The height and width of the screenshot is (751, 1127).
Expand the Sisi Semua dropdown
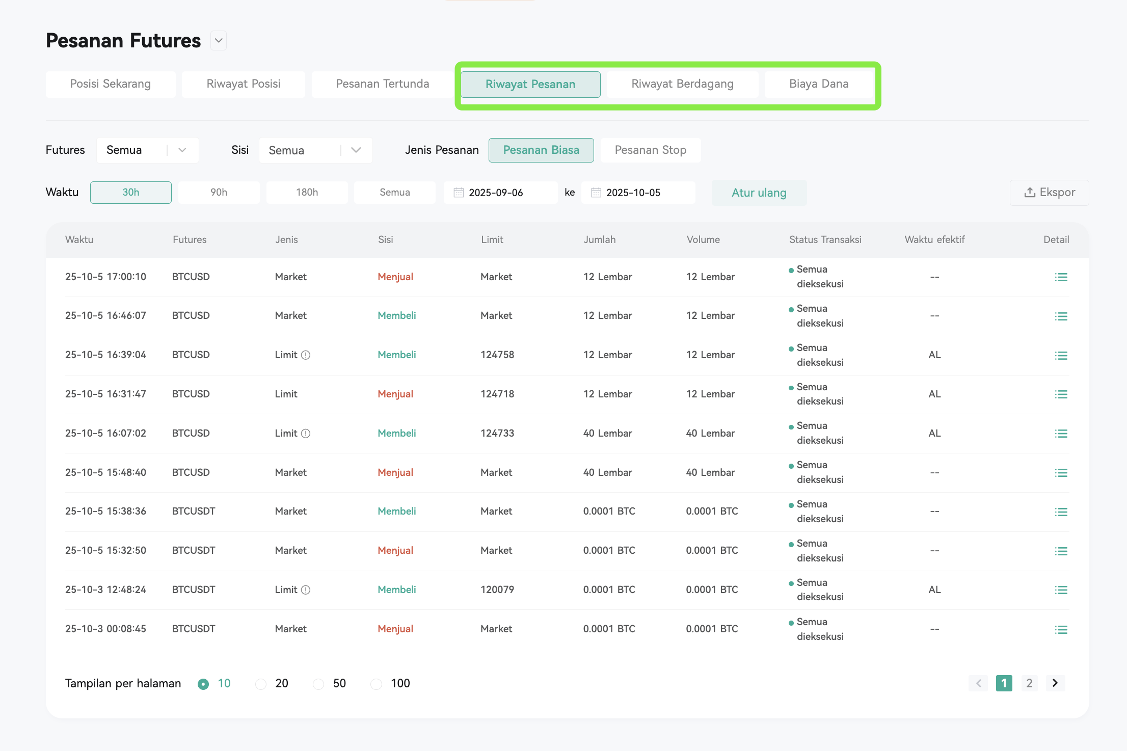click(315, 150)
